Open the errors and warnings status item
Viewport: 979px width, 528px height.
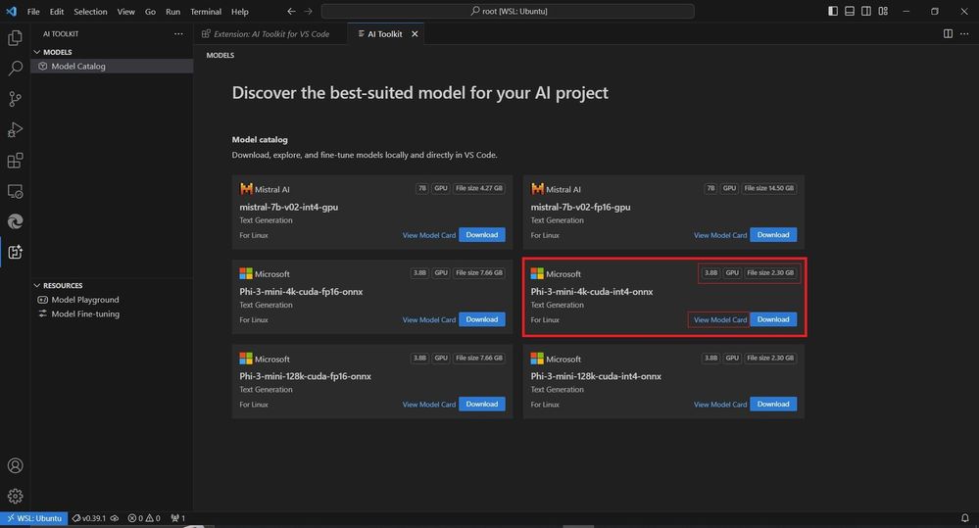click(144, 518)
